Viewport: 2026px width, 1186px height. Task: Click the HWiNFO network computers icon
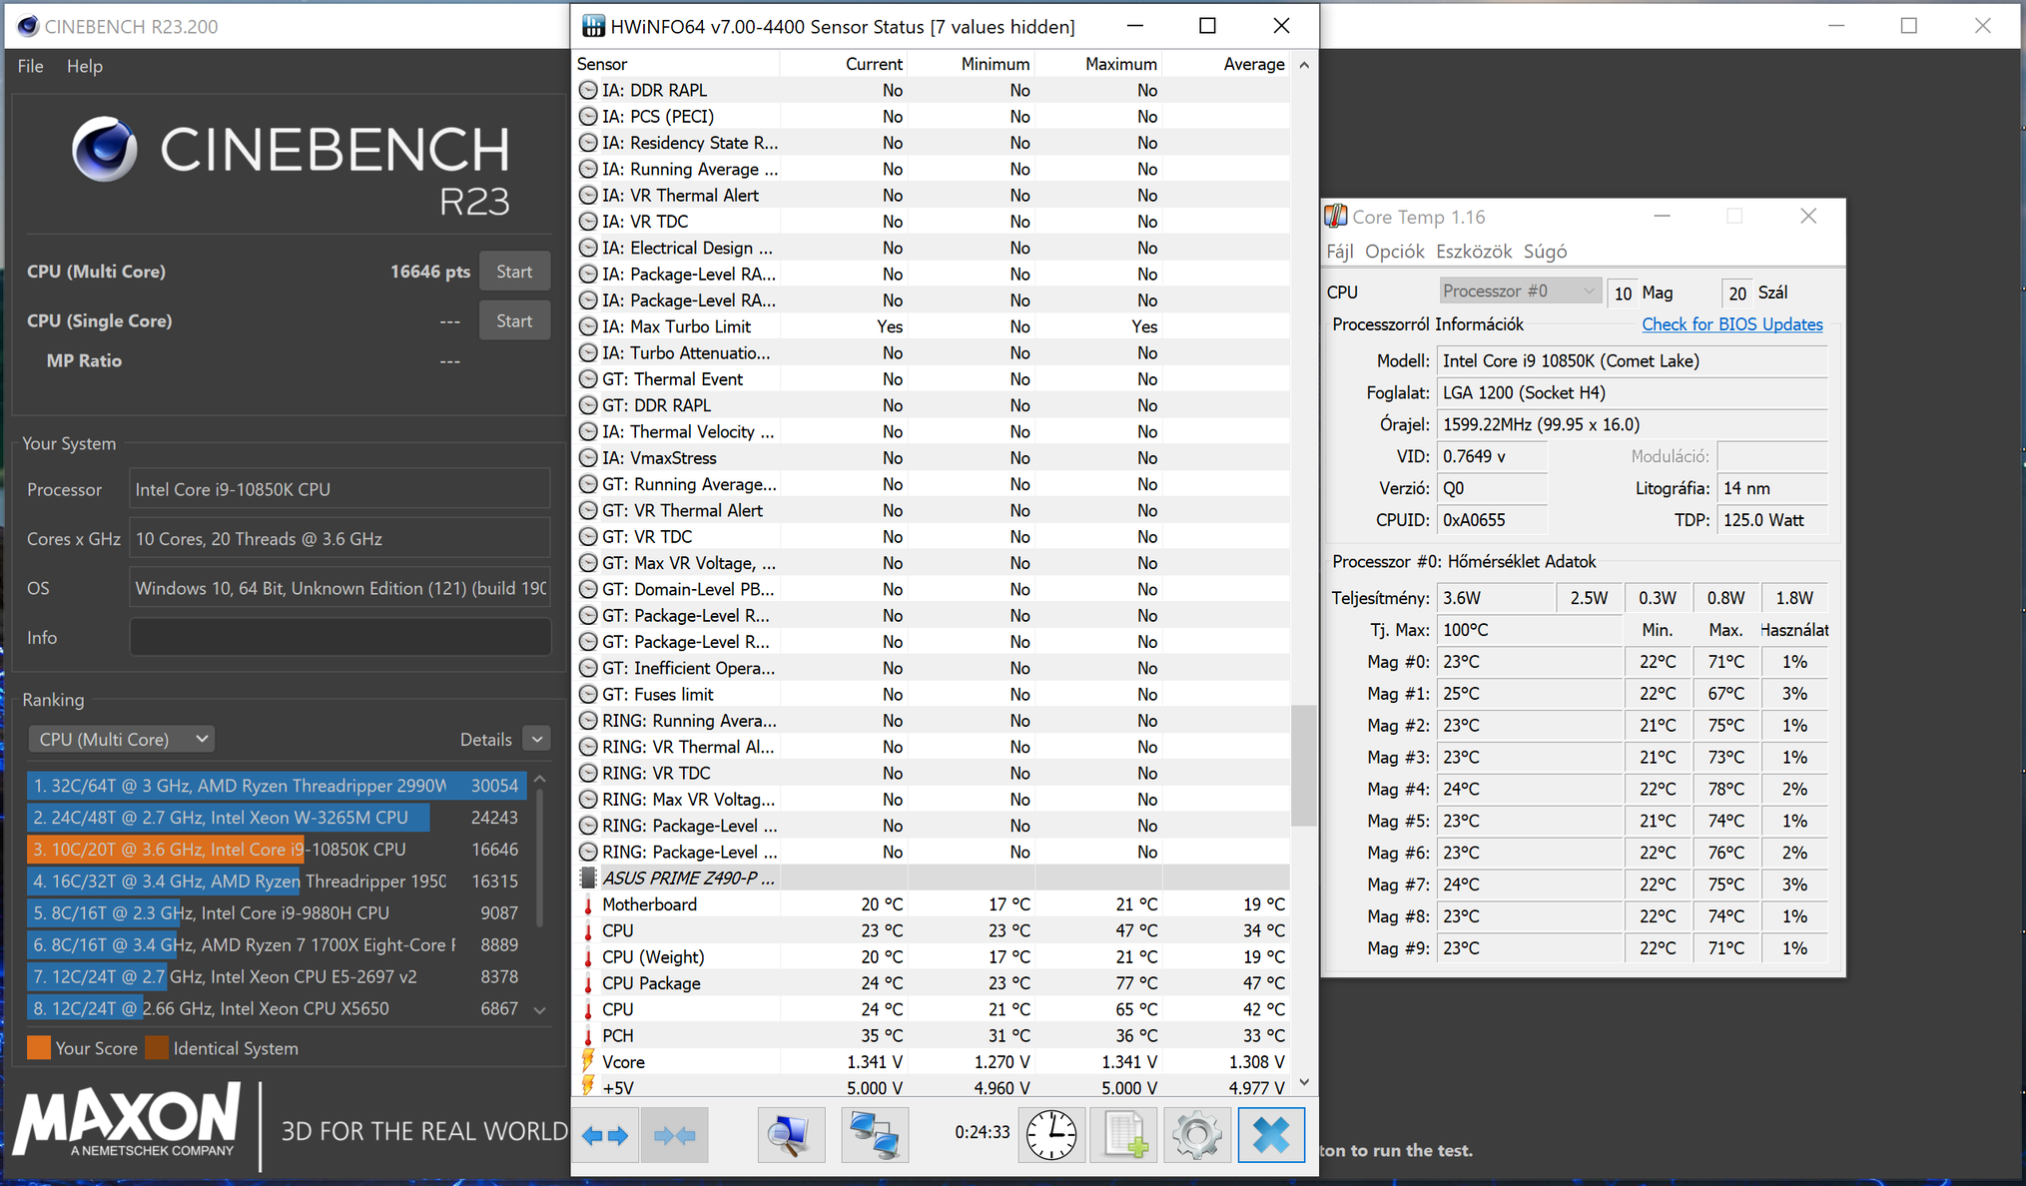click(875, 1135)
